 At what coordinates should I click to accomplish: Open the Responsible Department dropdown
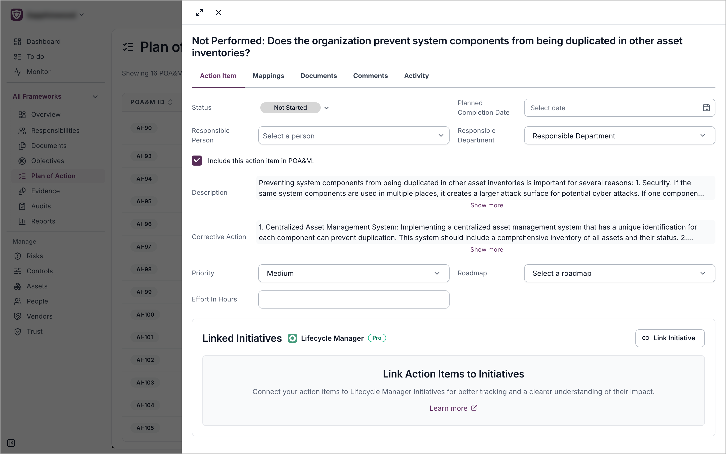[619, 135]
